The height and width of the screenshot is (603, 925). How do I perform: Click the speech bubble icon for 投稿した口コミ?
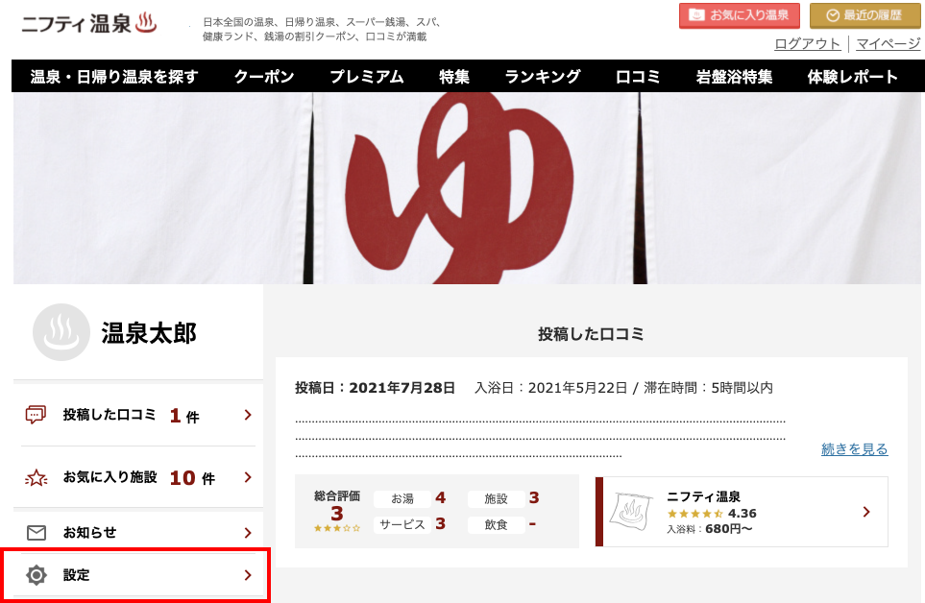coord(36,415)
